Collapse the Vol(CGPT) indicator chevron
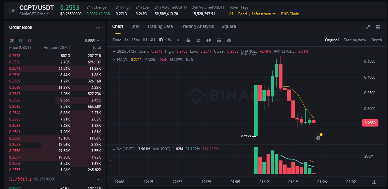This screenshot has width=388, height=189. 114,149
